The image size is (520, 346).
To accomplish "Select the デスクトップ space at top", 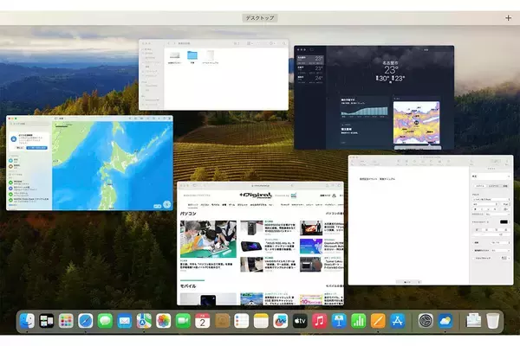I will [259, 17].
